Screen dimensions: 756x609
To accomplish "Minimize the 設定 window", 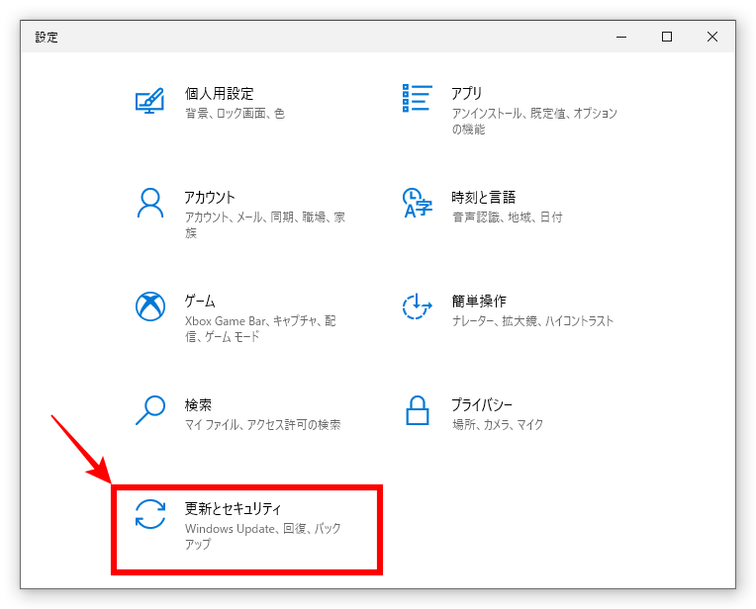I will coord(621,37).
